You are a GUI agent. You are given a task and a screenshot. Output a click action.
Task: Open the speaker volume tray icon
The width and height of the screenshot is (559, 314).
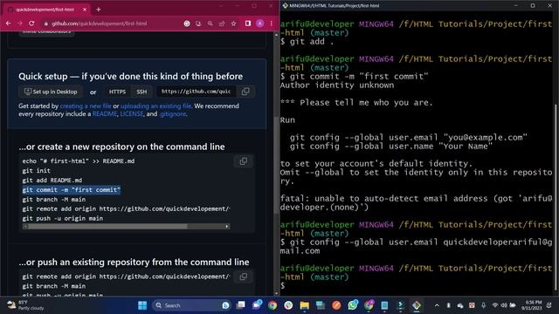click(x=504, y=305)
